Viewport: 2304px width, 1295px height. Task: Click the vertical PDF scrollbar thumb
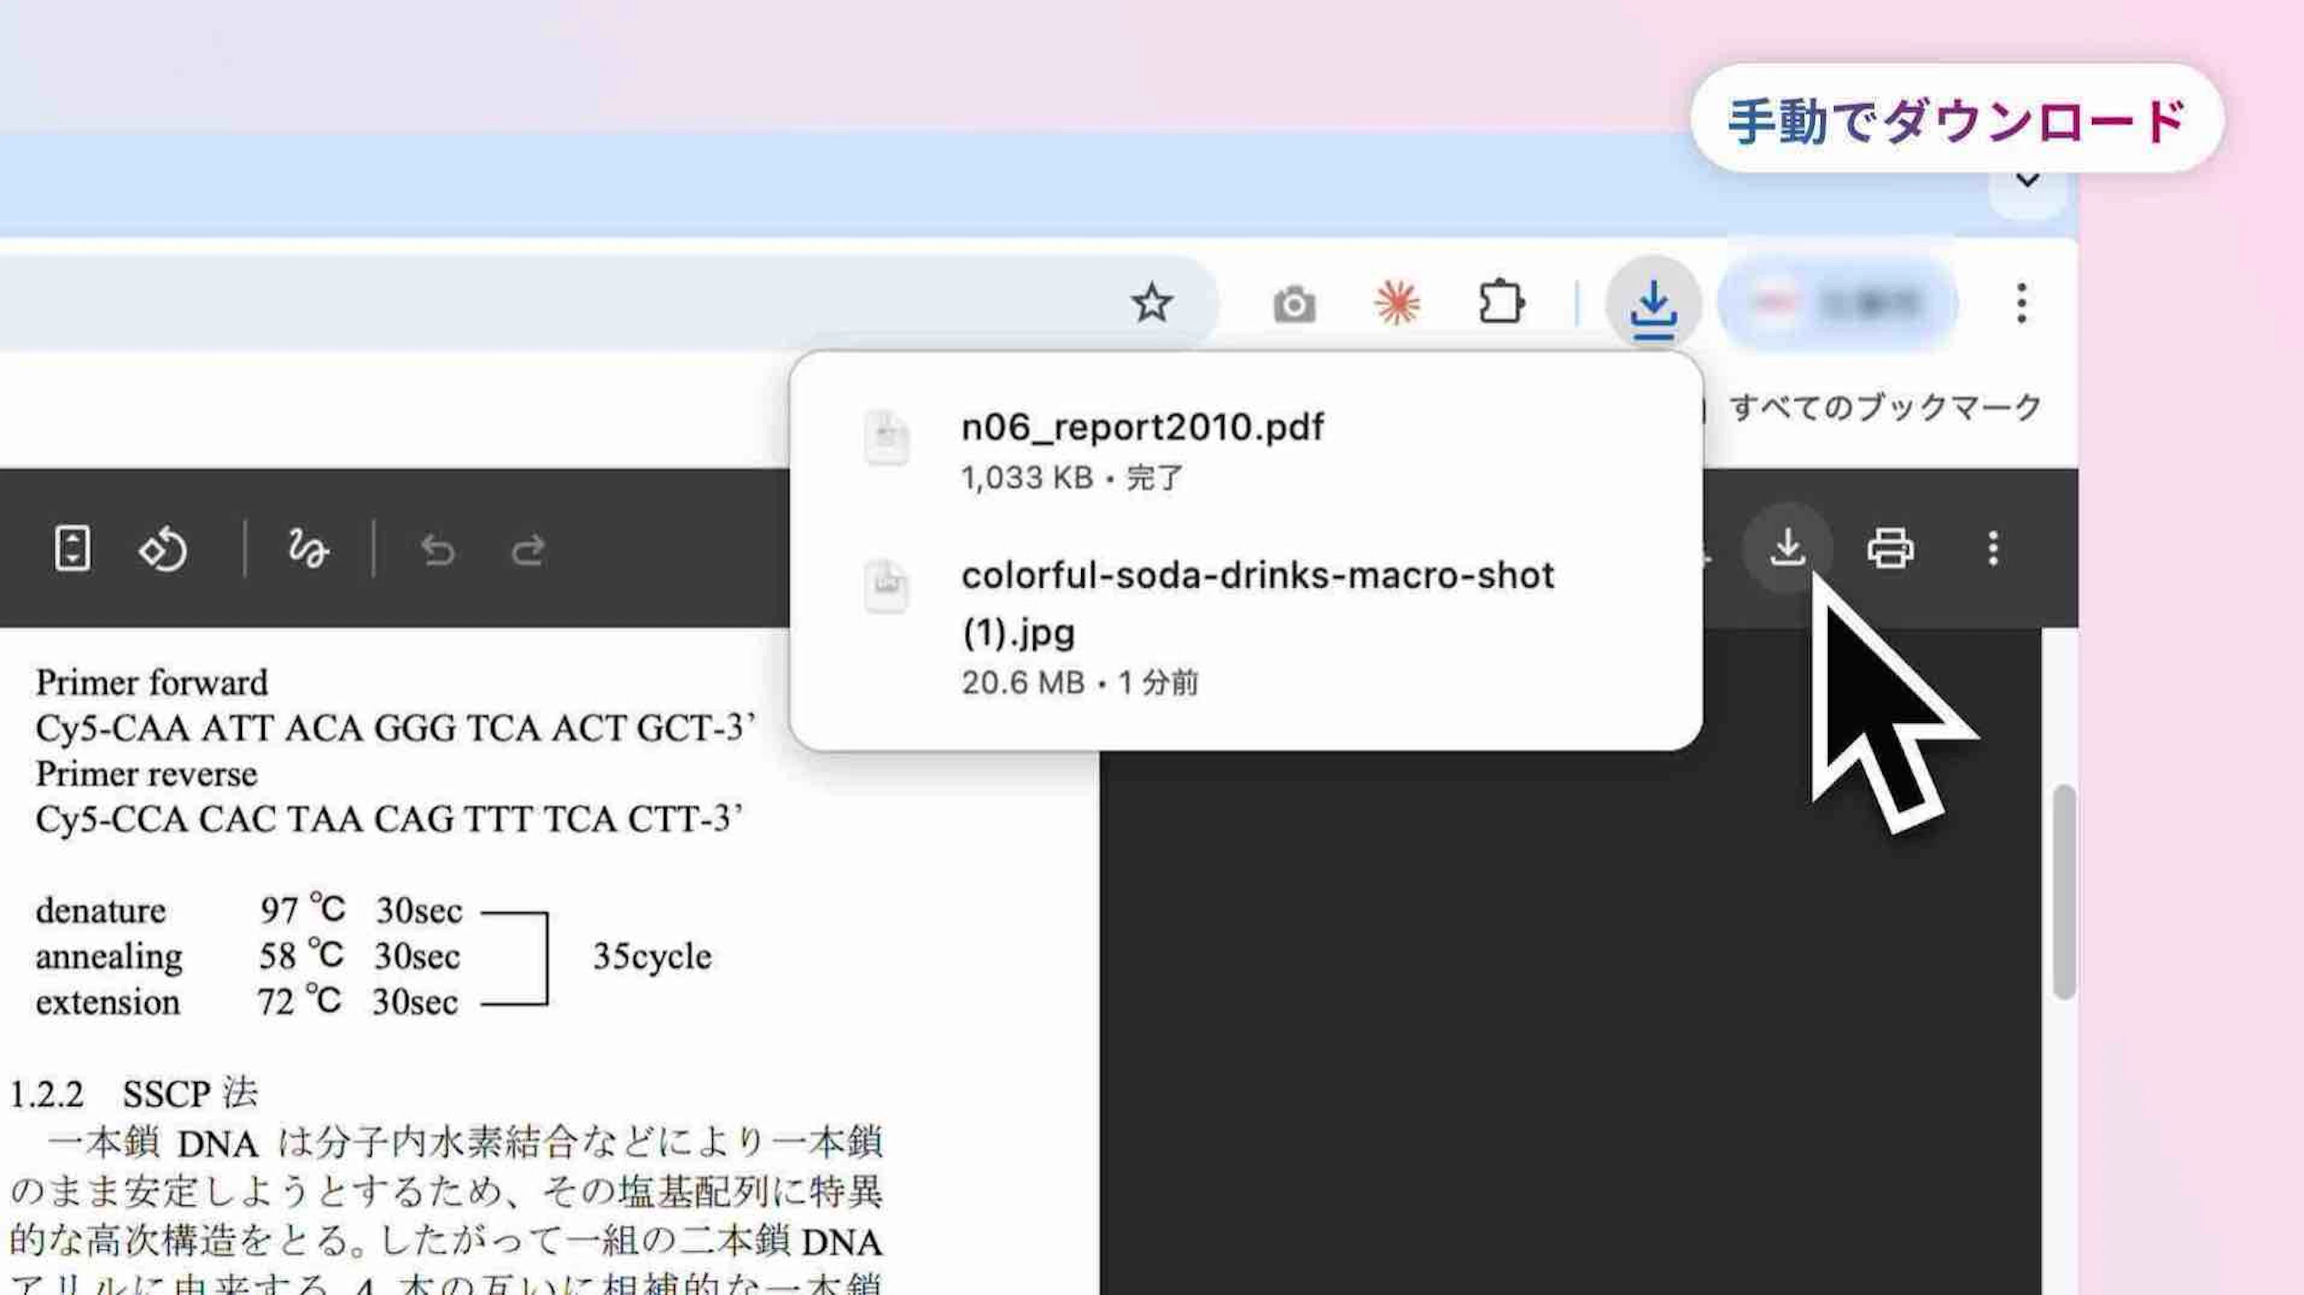pos(2063,891)
